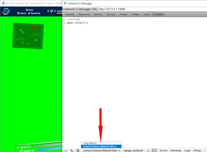Viewport: 207px width, 152px height.
Task: Toggle the Show Repaints option
Action: 34,13
